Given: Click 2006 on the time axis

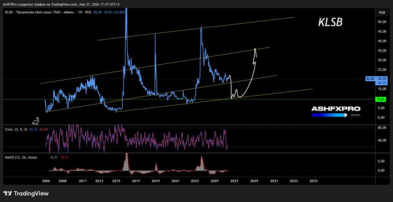Looking at the screenshot, I should click(x=46, y=181).
